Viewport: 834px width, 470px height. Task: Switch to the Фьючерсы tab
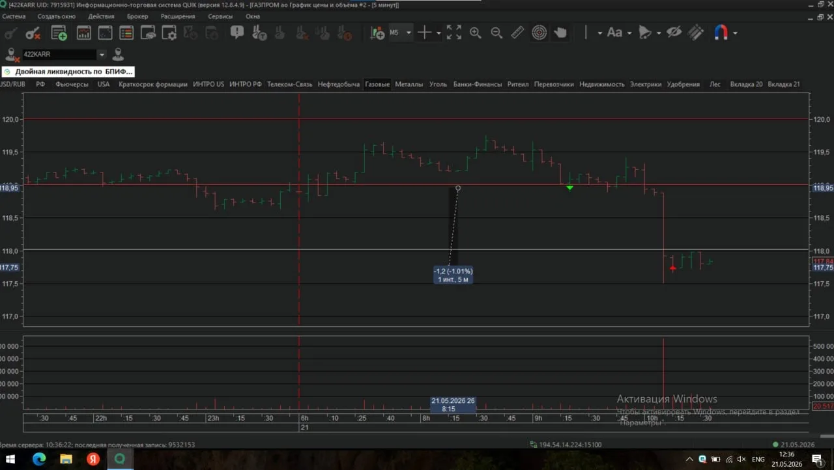[x=72, y=84]
